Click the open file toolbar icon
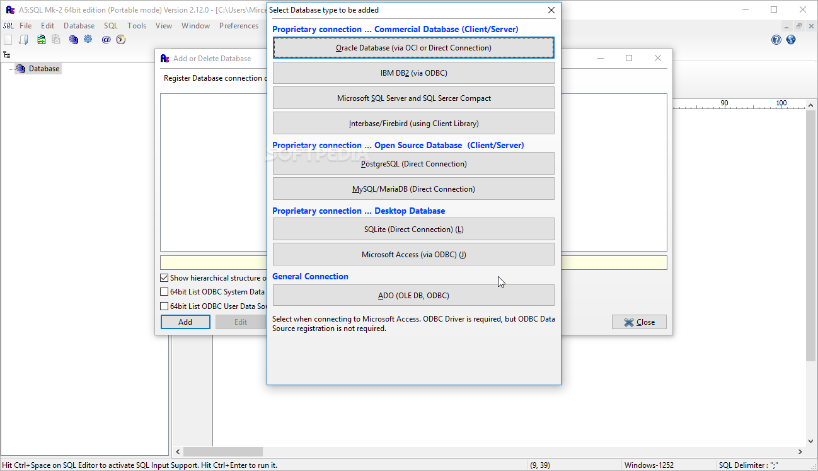The width and height of the screenshot is (818, 471). (23, 39)
